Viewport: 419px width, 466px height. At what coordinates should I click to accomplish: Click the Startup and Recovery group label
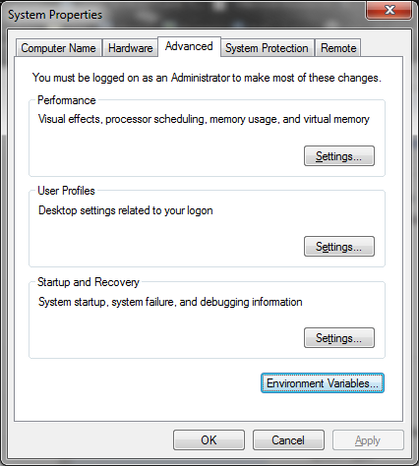[89, 282]
